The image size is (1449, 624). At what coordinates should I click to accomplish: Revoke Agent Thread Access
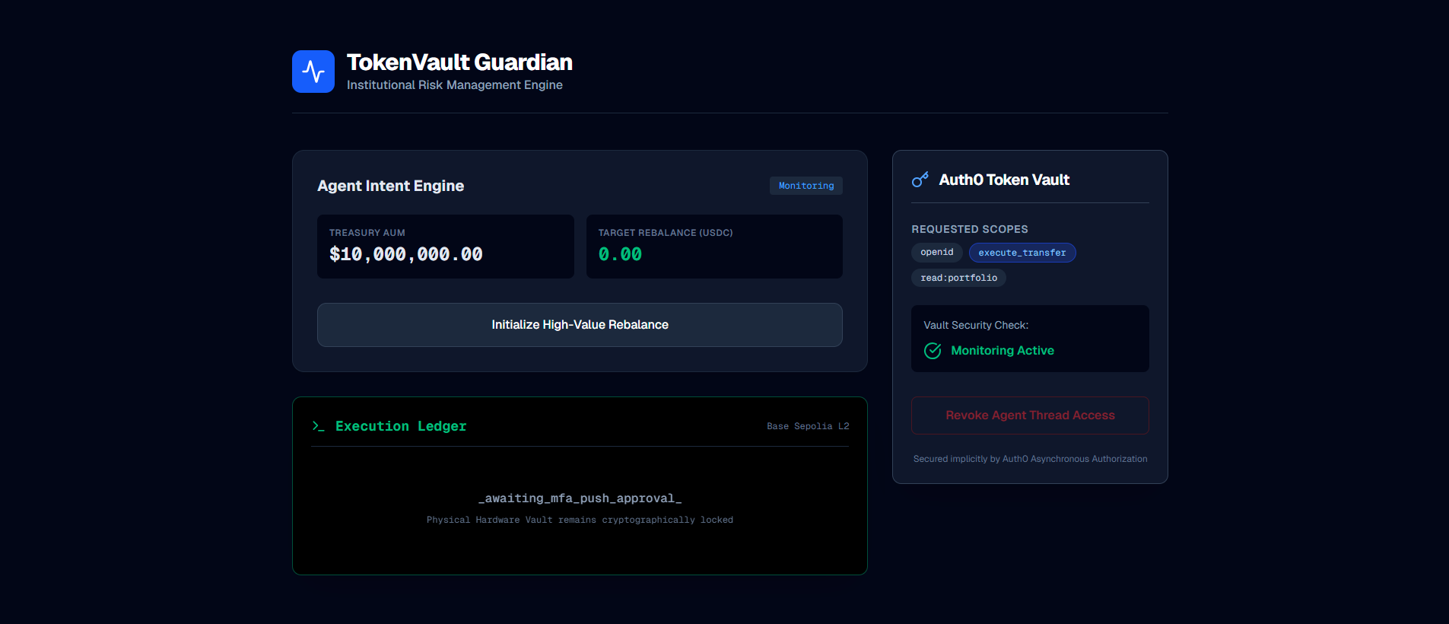tap(1030, 415)
